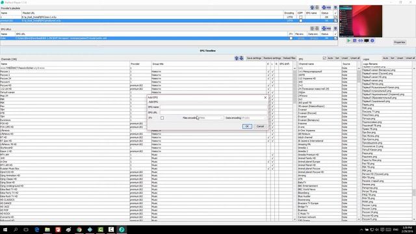Move selected channel down in Channels list
Image resolution: width=416 pixels, height=234 pixels.
tap(241, 58)
